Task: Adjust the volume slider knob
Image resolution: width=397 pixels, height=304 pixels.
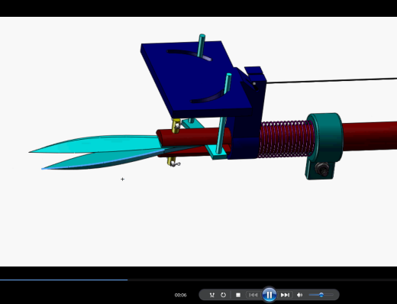Action: (x=321, y=295)
